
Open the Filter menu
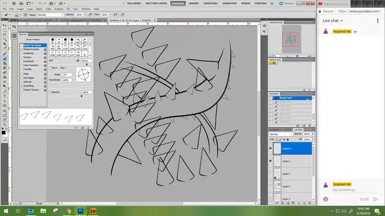(48, 9)
